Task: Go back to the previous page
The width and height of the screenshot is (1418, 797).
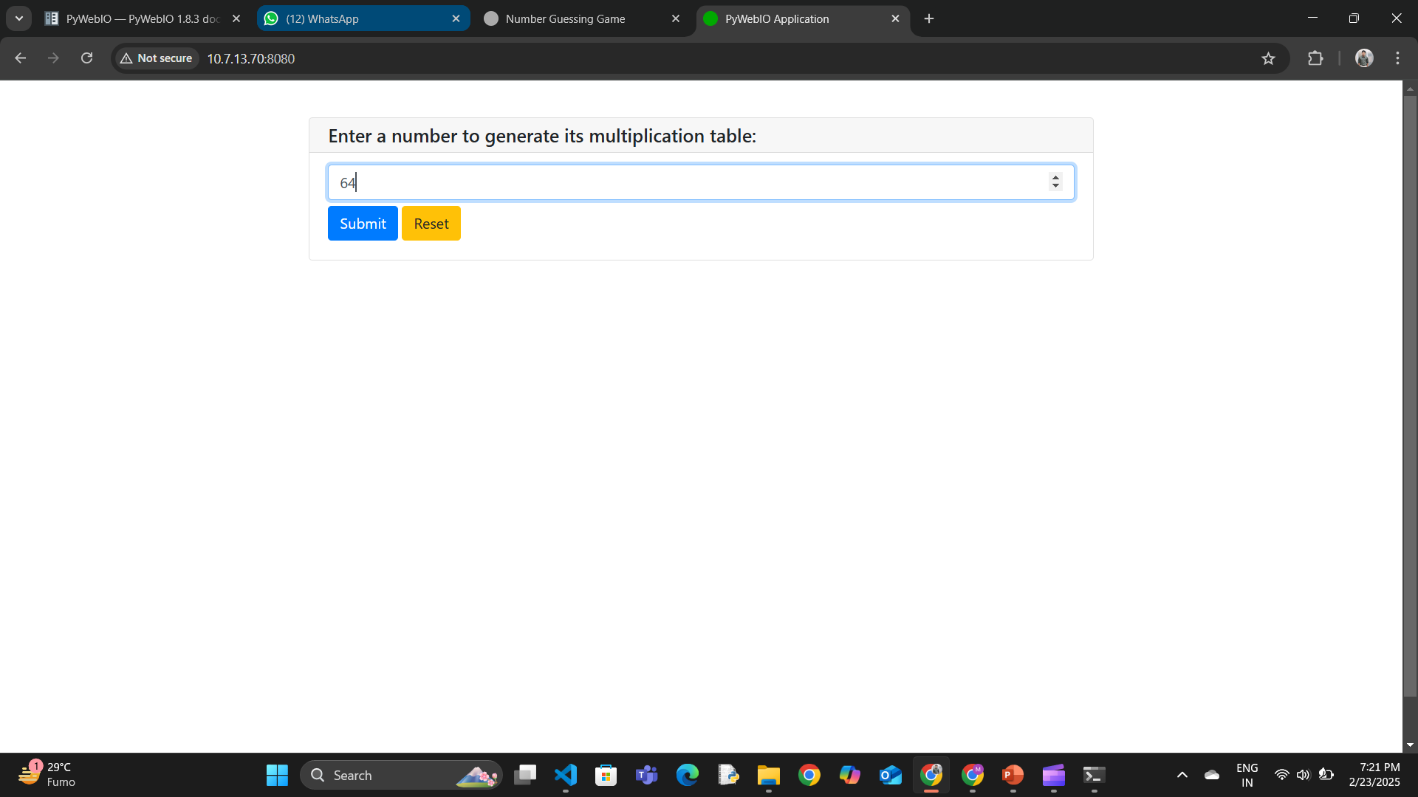Action: (21, 58)
